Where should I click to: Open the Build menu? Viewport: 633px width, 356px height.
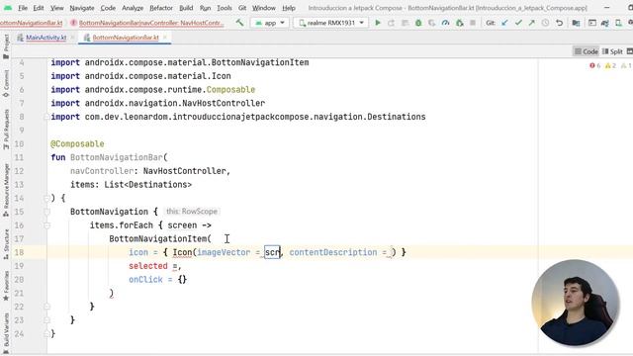[186, 8]
